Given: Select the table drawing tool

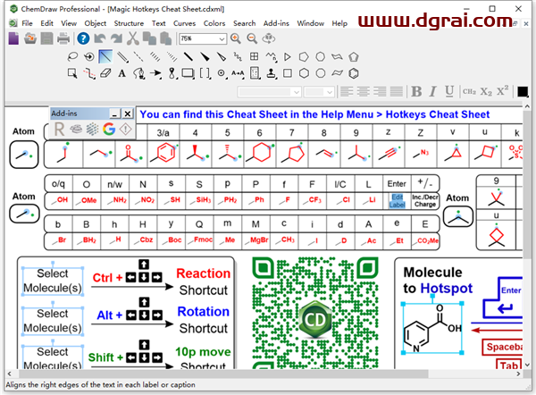Looking at the screenshot, I should (x=254, y=56).
